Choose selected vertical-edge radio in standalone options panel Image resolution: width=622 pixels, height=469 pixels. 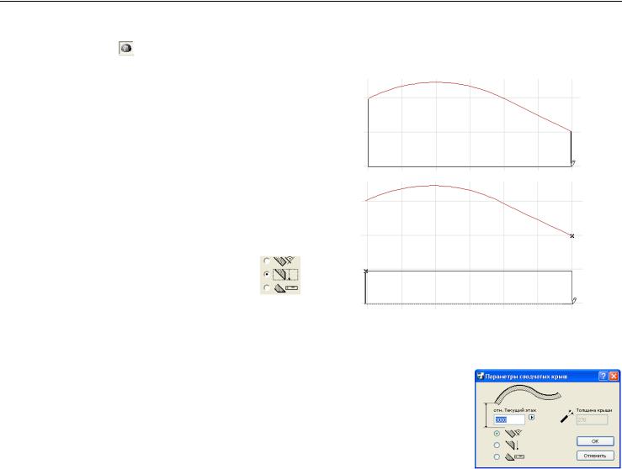(x=267, y=274)
